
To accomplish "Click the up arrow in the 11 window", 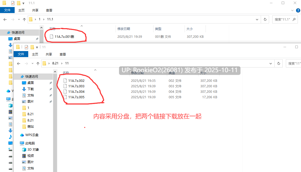I will 38,63.
